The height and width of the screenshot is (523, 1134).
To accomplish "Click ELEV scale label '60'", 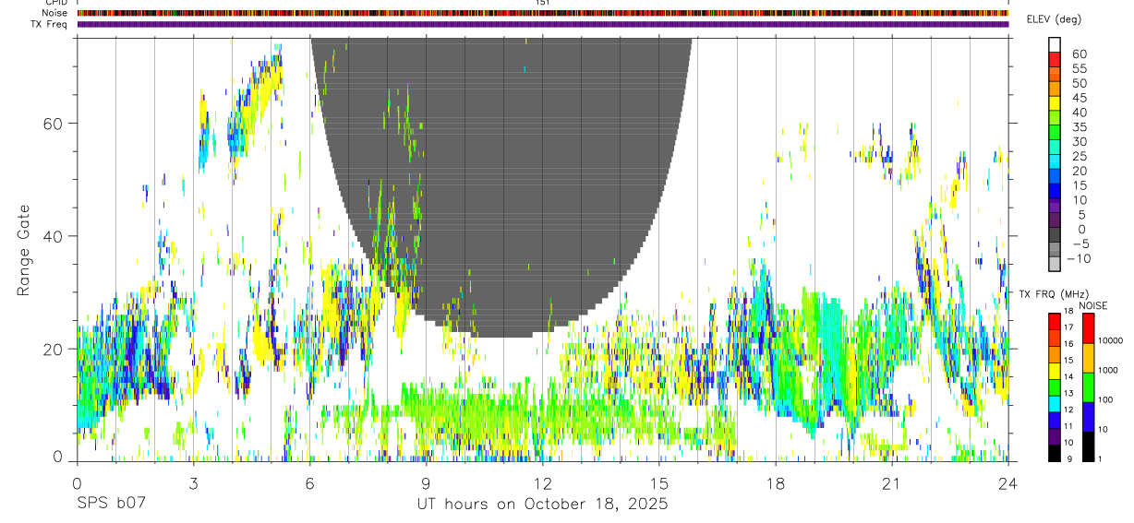I will [x=1080, y=54].
